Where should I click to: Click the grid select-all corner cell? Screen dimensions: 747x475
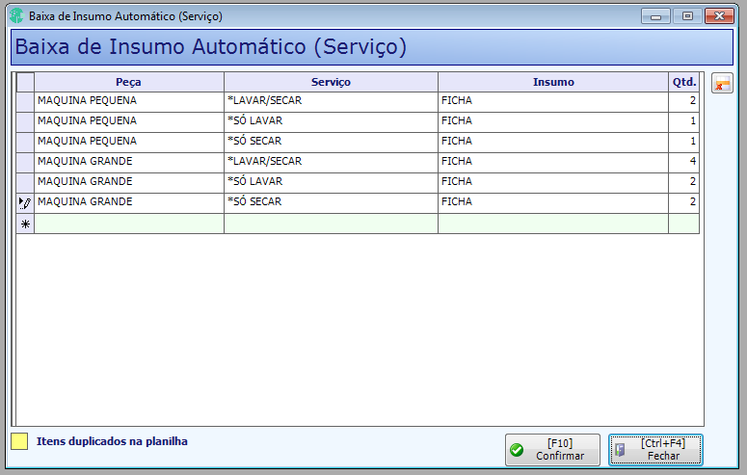pos(25,82)
